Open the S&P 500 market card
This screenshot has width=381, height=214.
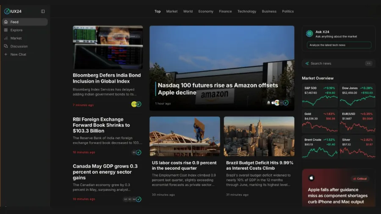coord(320,95)
